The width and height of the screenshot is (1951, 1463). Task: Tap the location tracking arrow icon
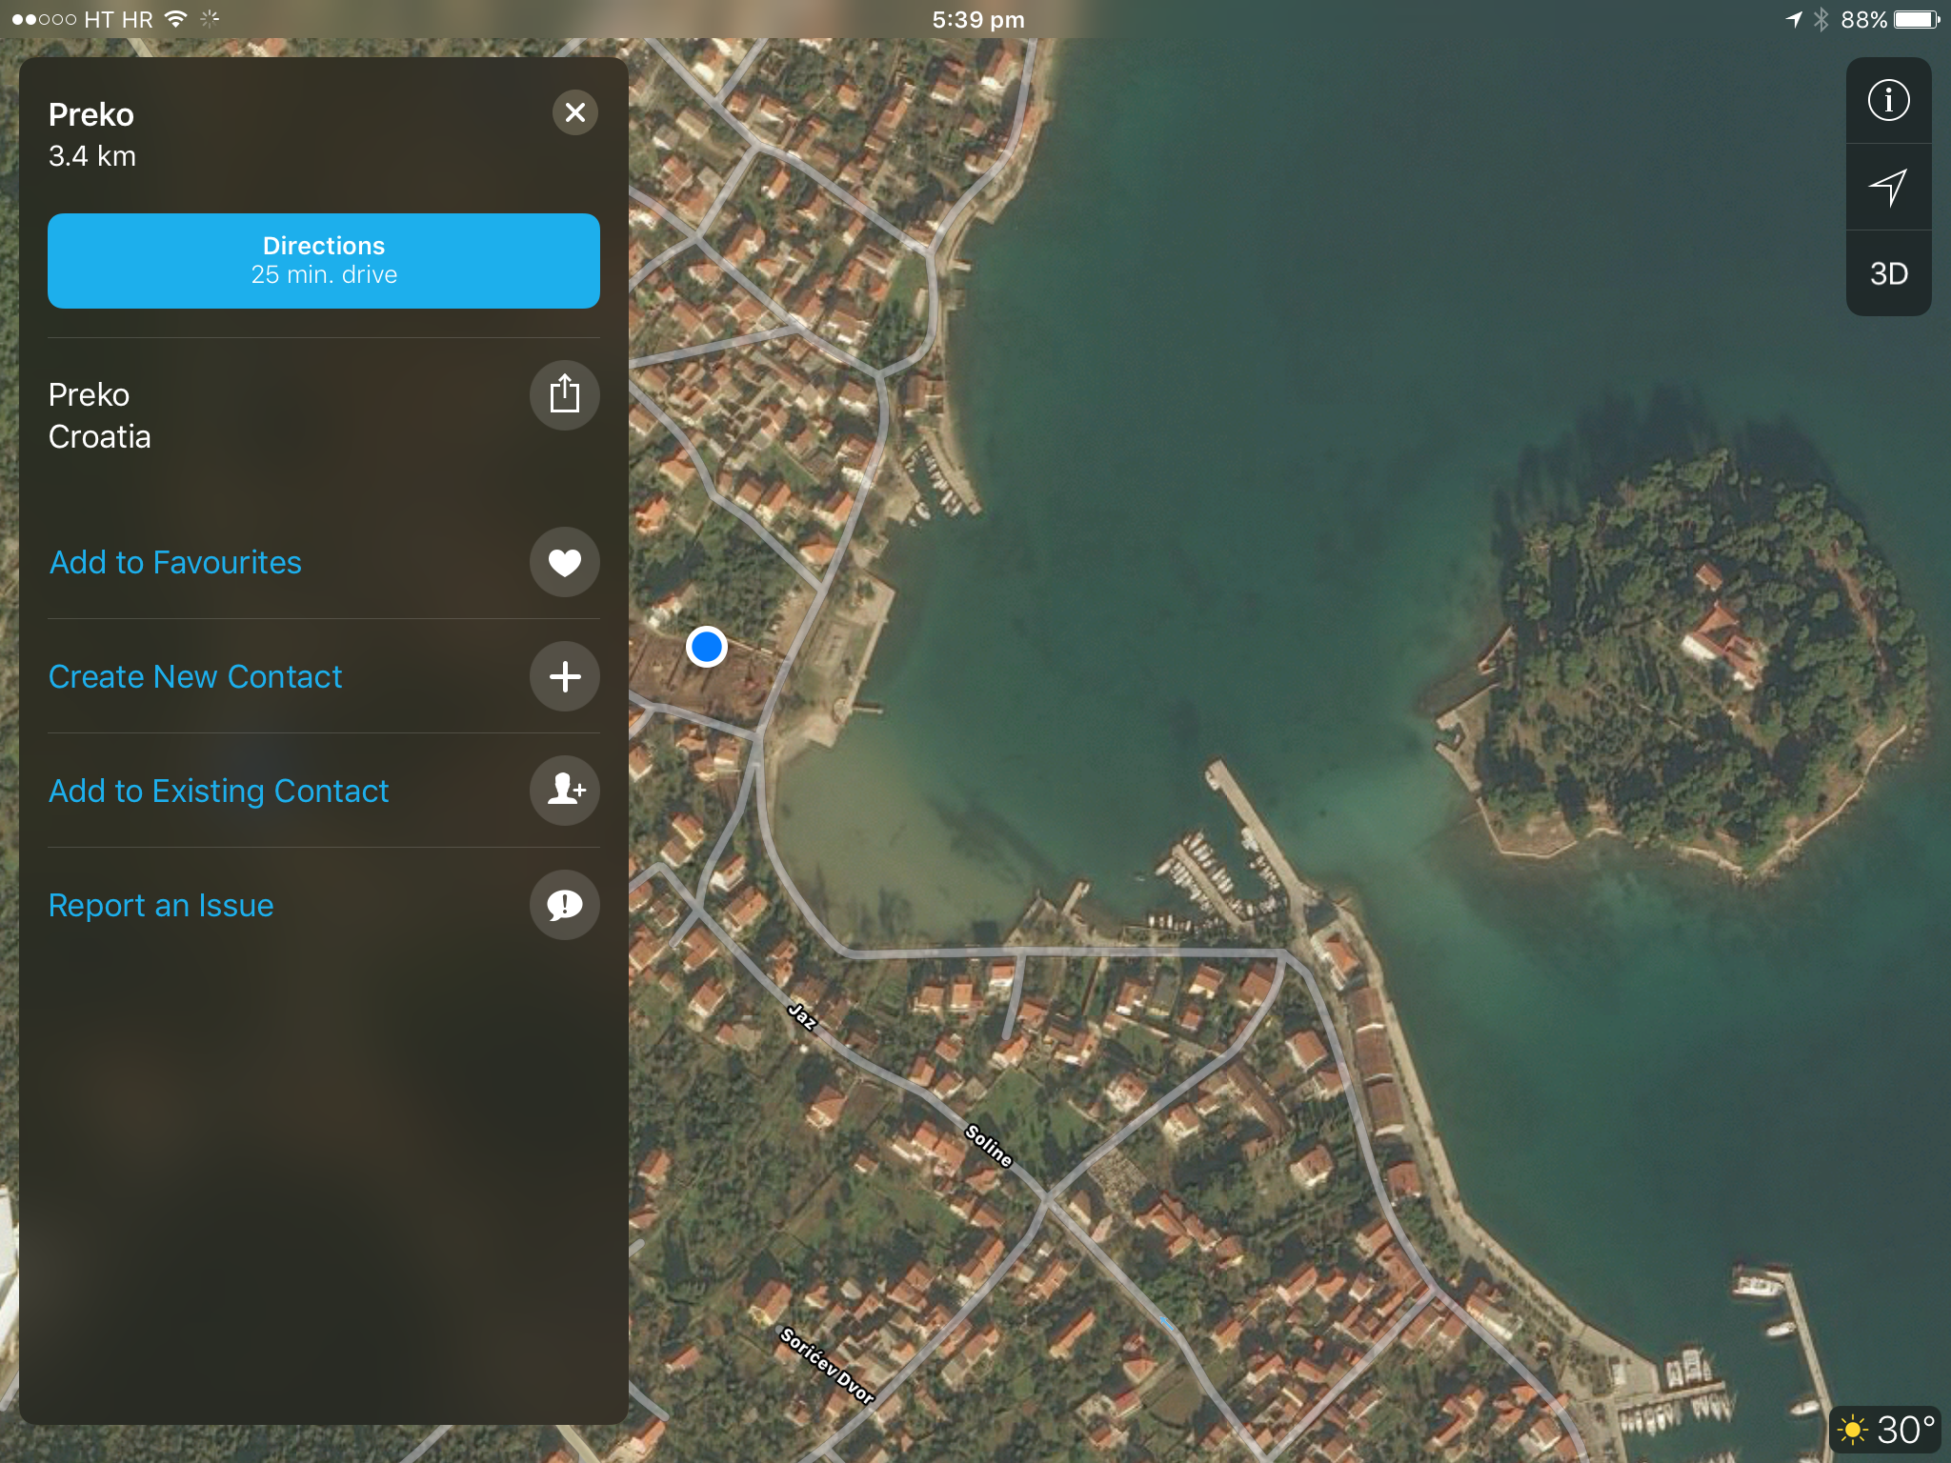[1888, 188]
